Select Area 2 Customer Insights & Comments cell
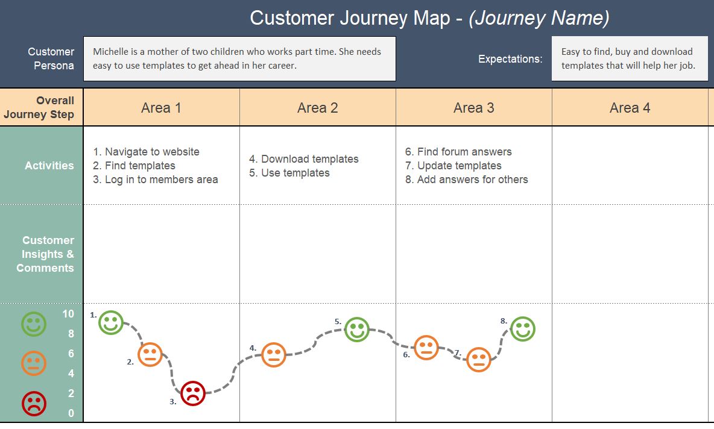 point(318,254)
